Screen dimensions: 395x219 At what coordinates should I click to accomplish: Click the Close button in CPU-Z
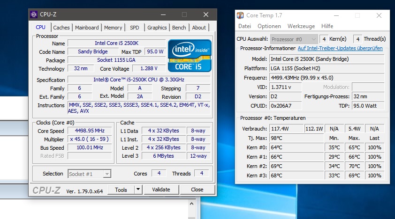tap(197, 190)
